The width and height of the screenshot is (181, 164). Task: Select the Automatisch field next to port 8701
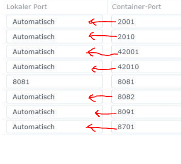pyautogui.click(x=55, y=127)
